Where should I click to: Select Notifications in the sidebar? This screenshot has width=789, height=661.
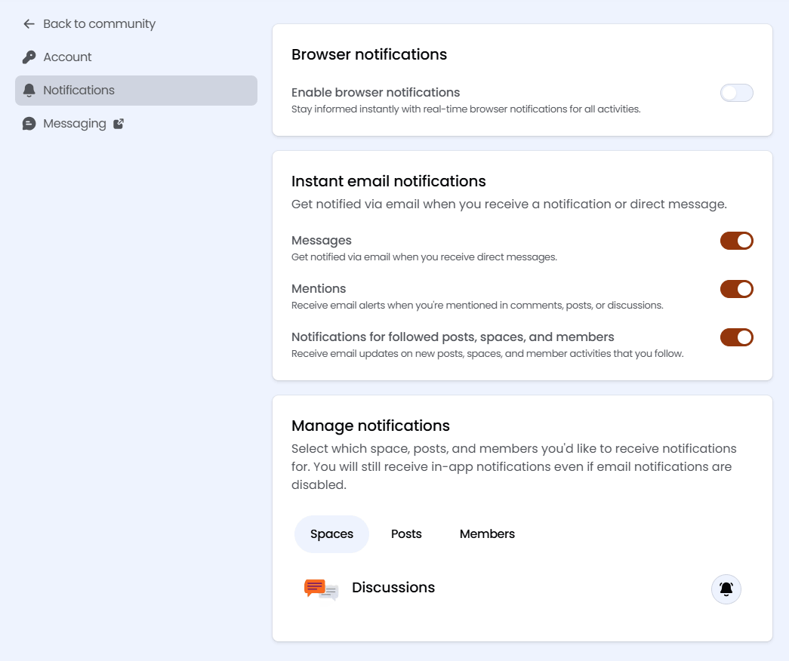click(x=137, y=91)
